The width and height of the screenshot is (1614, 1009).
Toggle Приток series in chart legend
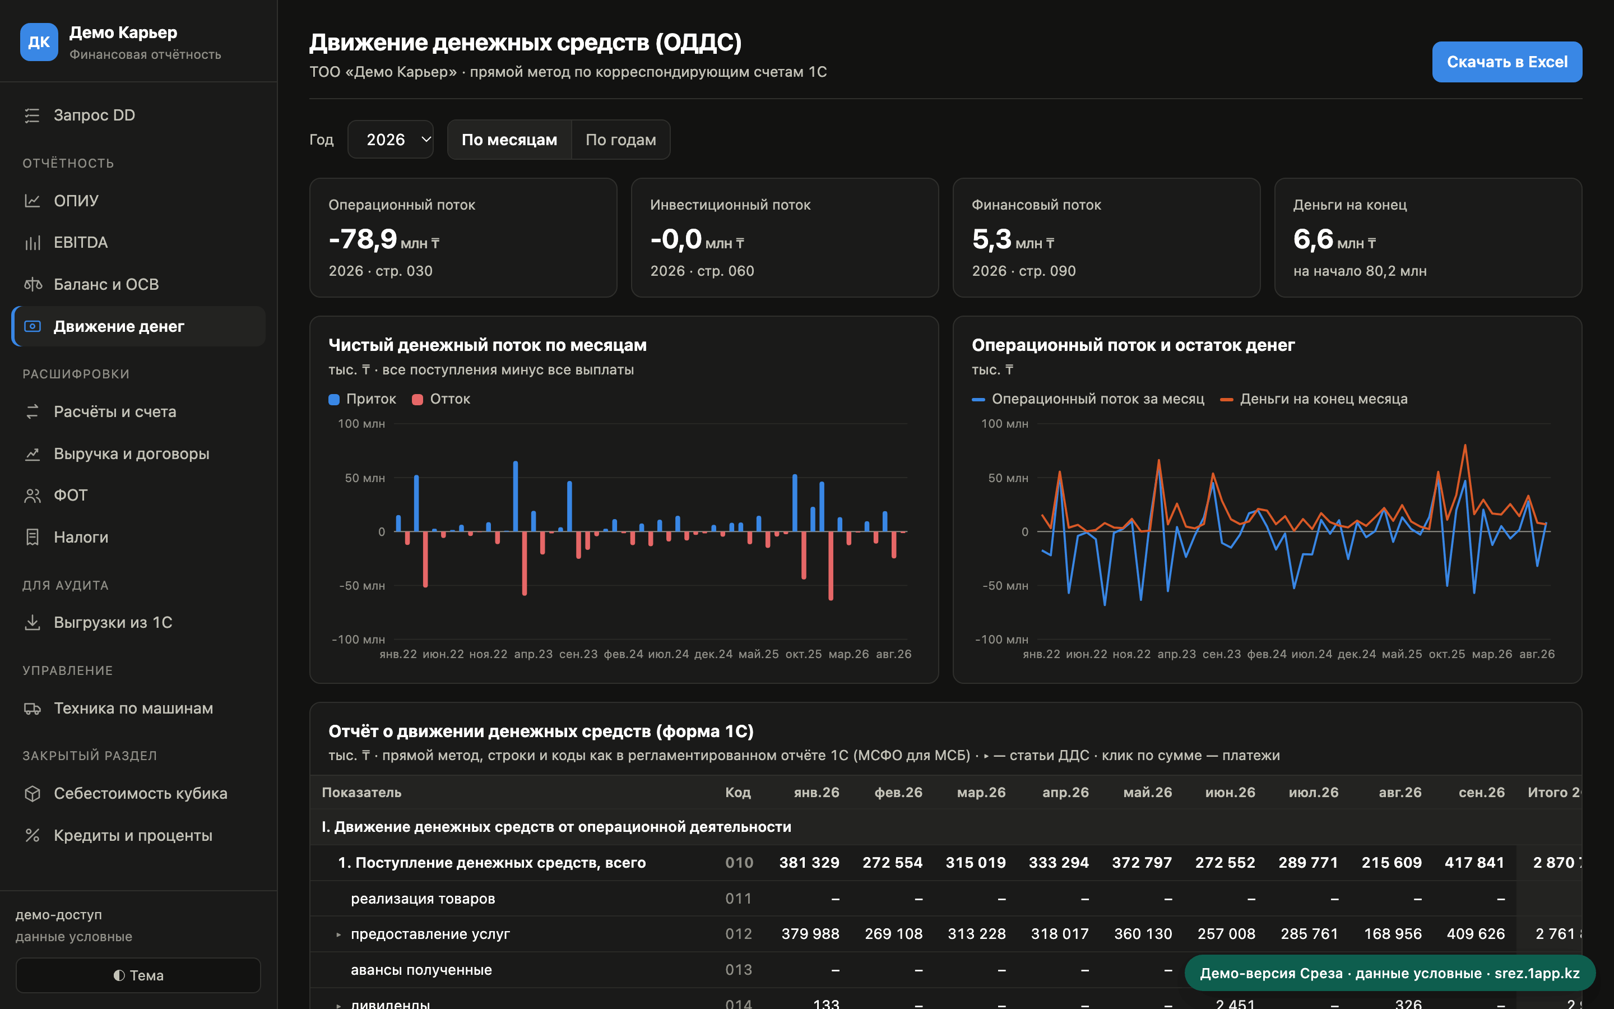pos(363,399)
